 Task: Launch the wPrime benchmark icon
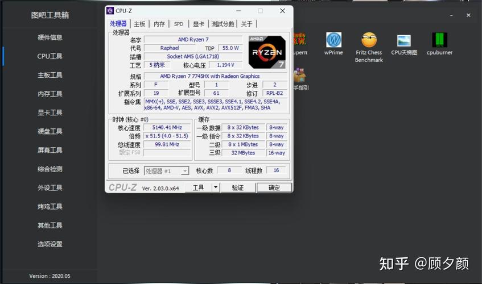coord(333,44)
